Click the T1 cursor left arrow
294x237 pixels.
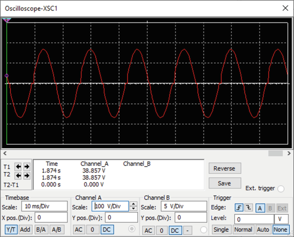pyautogui.click(x=18, y=167)
